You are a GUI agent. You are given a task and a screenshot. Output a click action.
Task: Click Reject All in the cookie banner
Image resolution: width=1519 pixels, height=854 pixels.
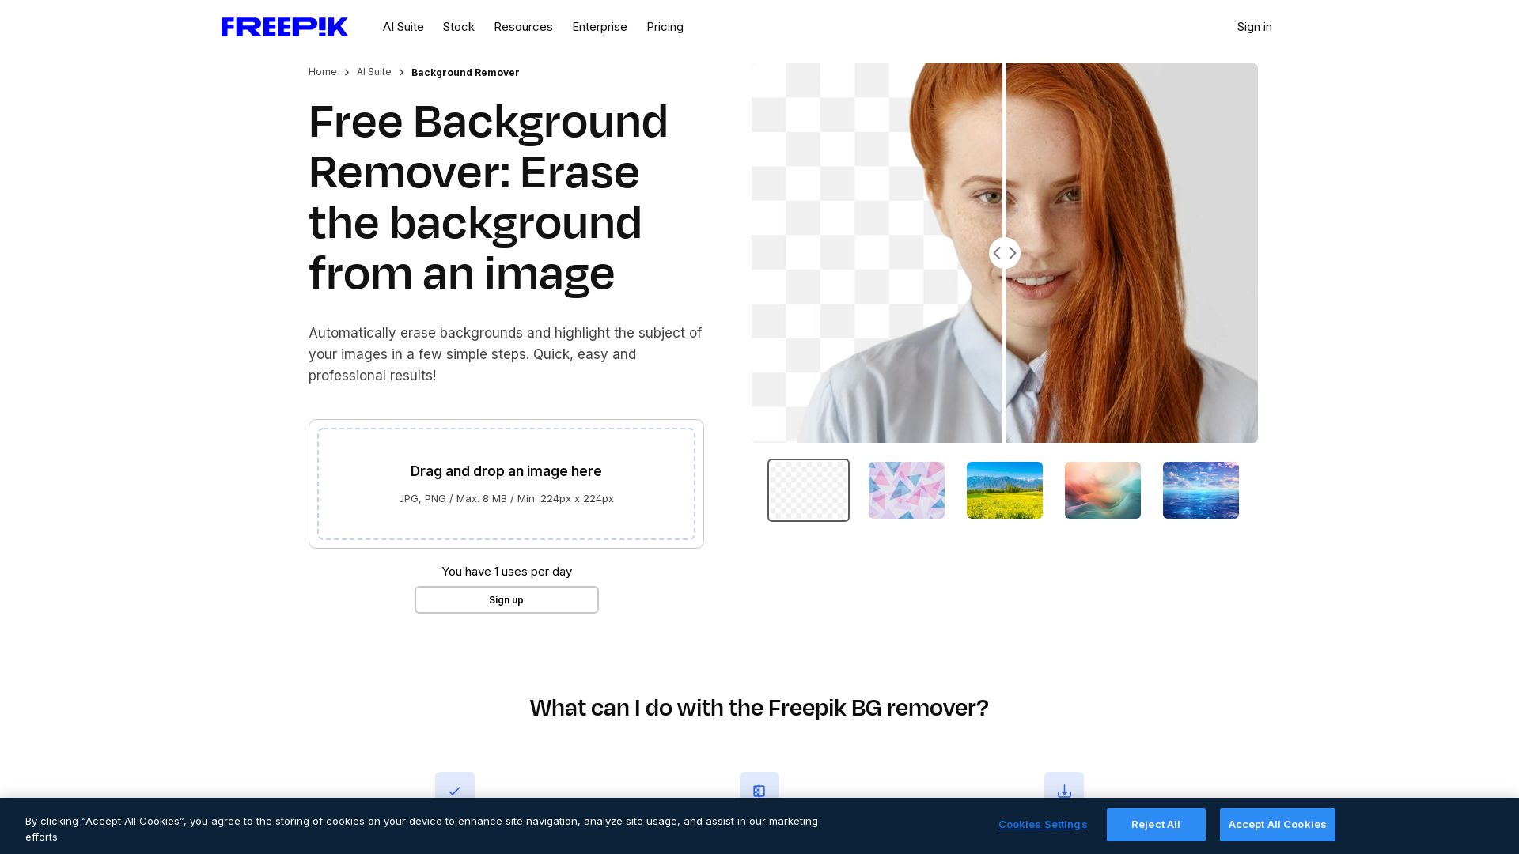[1155, 824]
